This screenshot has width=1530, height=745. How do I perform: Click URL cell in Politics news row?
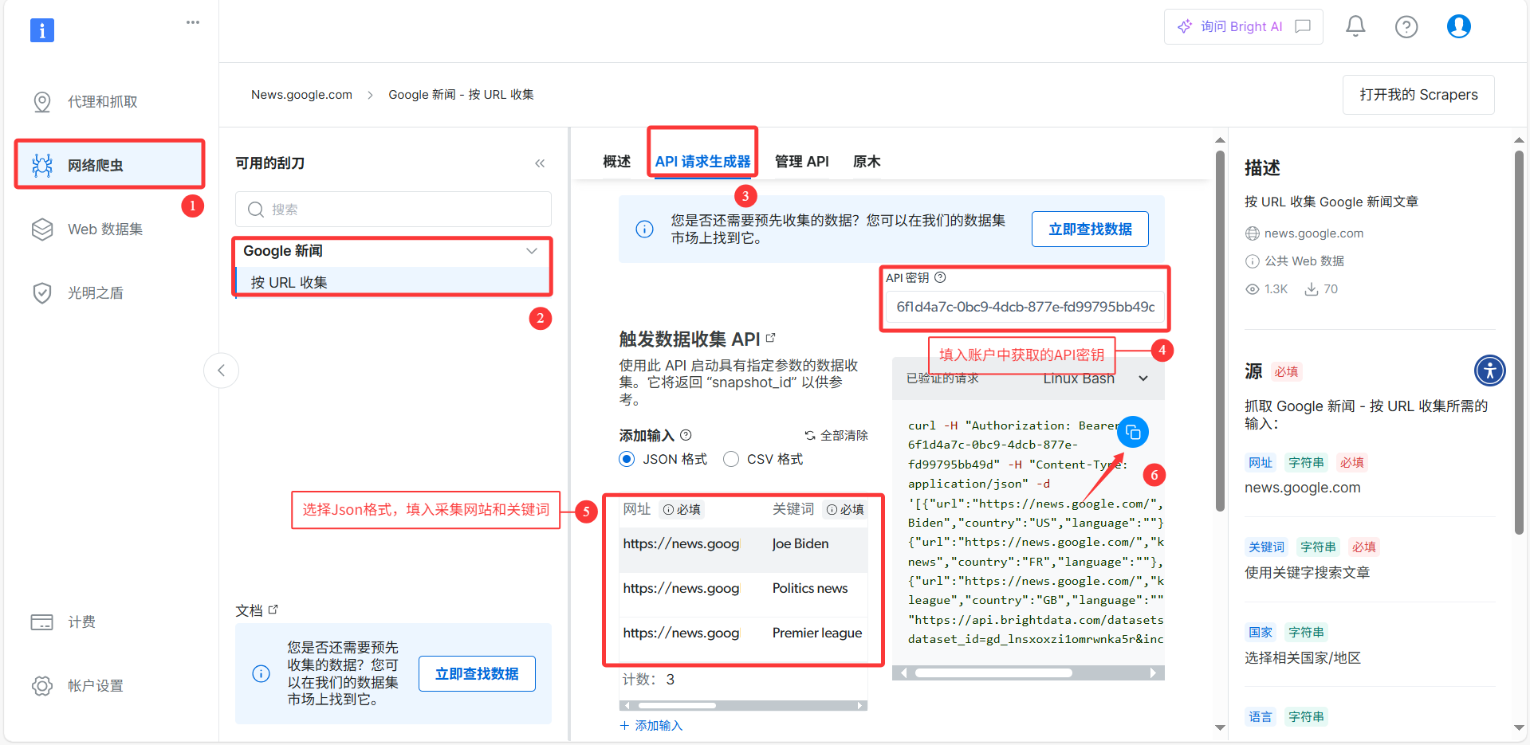pos(682,589)
